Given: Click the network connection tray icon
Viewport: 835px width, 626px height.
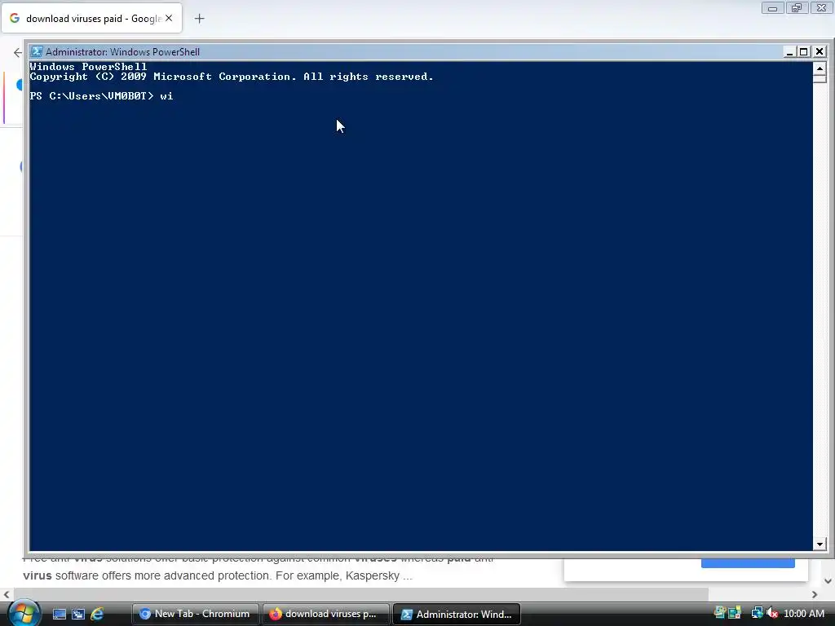Looking at the screenshot, I should pos(757,613).
